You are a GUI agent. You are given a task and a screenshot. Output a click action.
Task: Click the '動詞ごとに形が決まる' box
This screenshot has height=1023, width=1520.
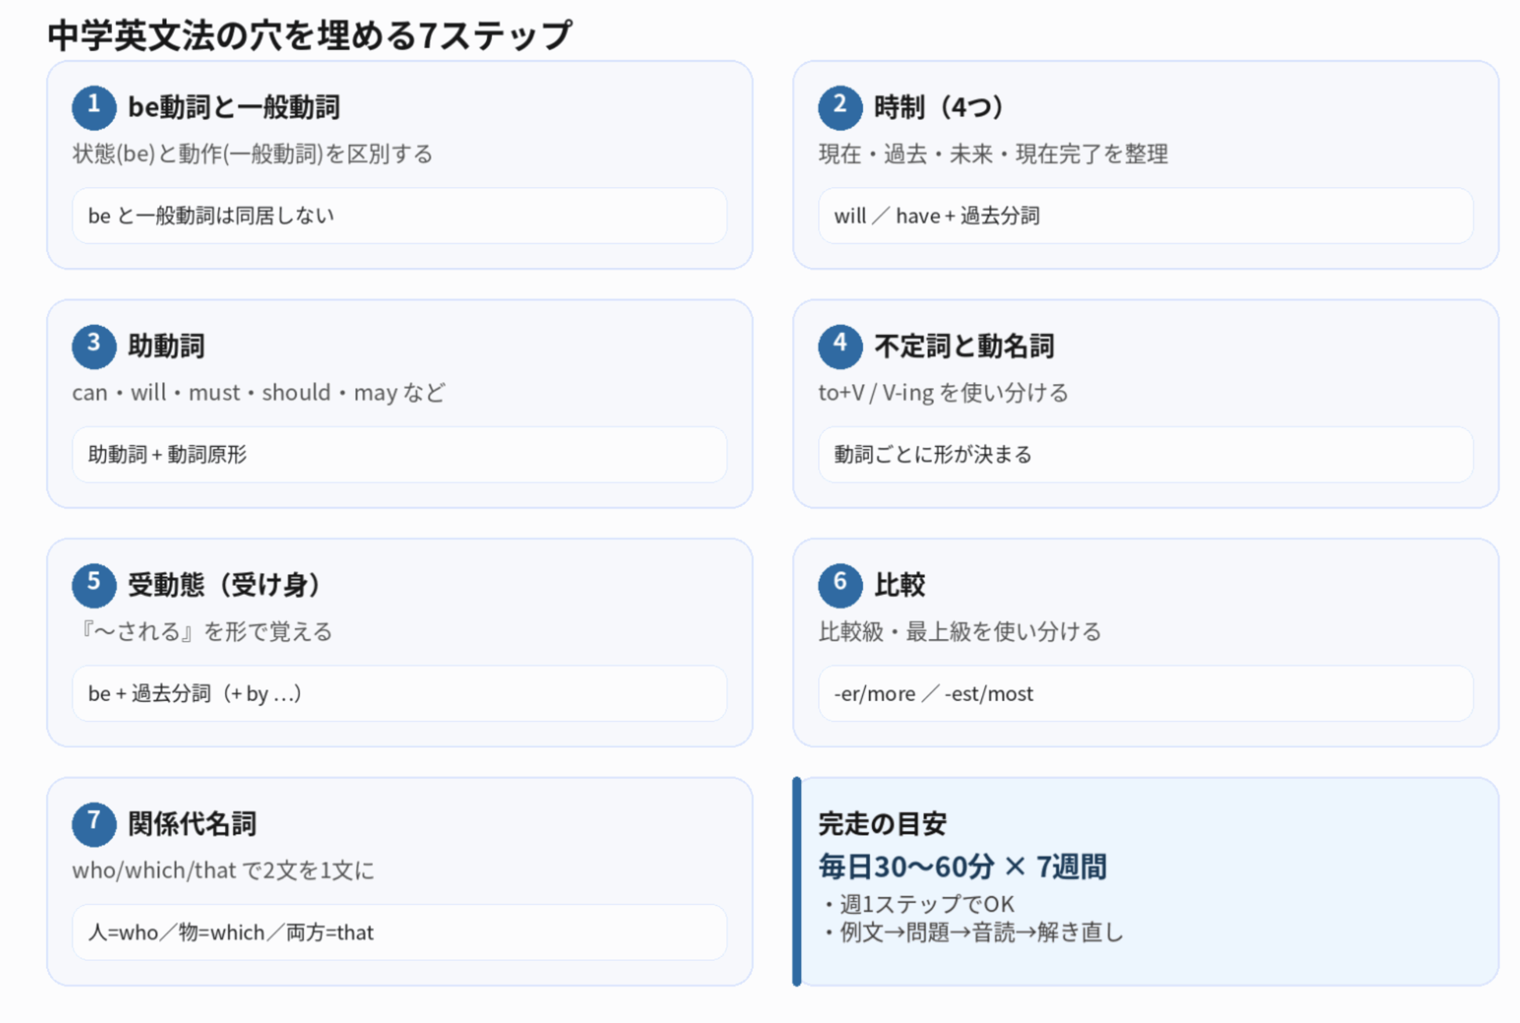click(1145, 455)
